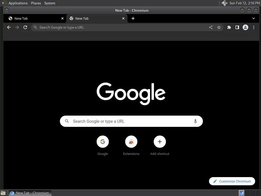Click the window menu button in title bar
The width and height of the screenshot is (261, 196).
point(6,10)
